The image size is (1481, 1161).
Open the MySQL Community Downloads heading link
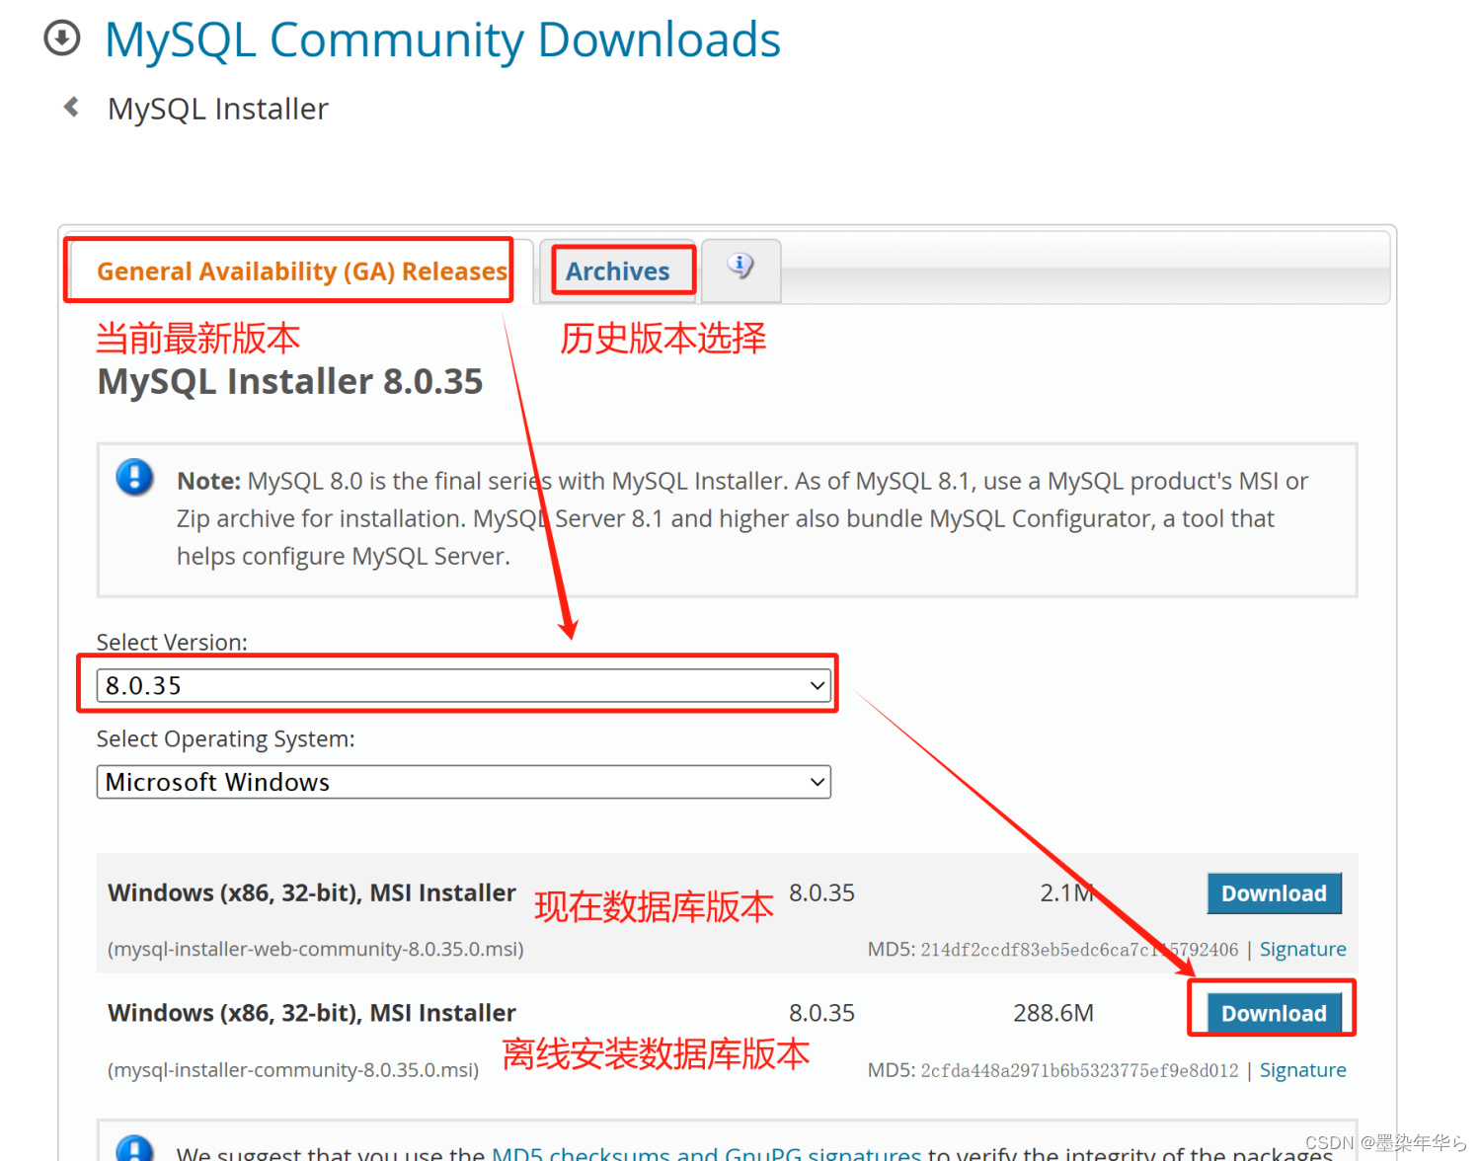click(x=442, y=40)
